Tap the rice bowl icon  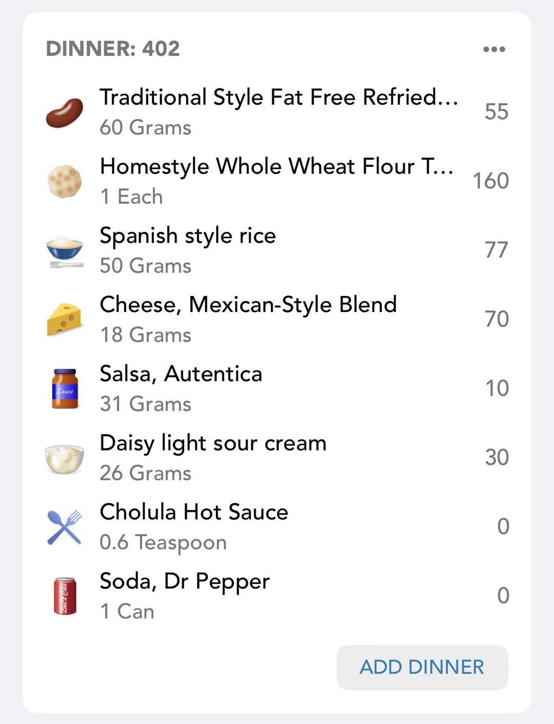click(x=65, y=251)
